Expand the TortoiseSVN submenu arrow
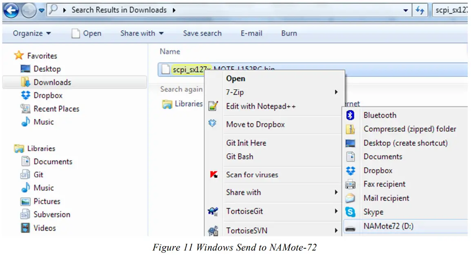Screen dimensions: 471x255 click(336, 231)
